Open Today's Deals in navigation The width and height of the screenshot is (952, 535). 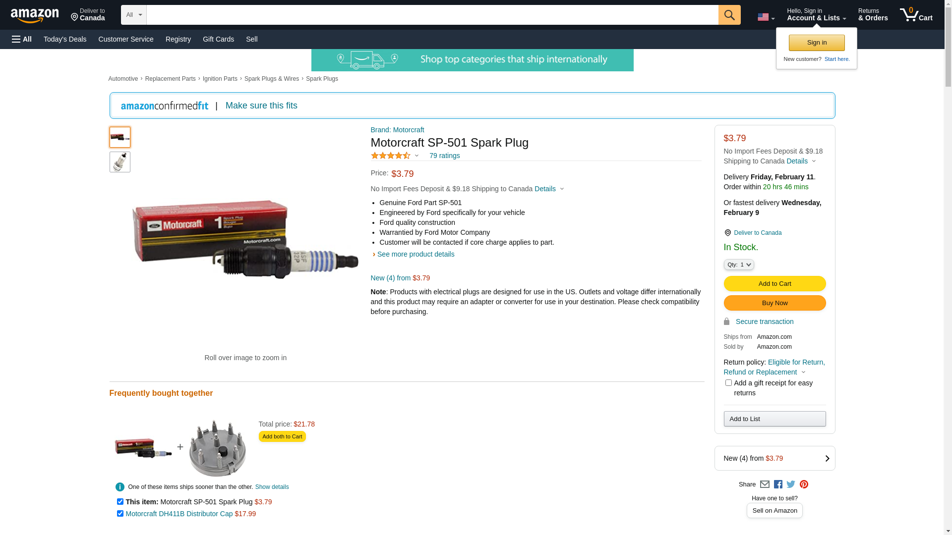pos(65,39)
